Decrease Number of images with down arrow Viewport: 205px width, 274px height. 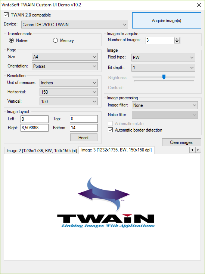[177, 42]
